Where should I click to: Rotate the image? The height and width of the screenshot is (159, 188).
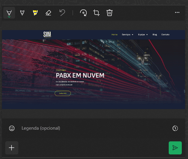[83, 13]
